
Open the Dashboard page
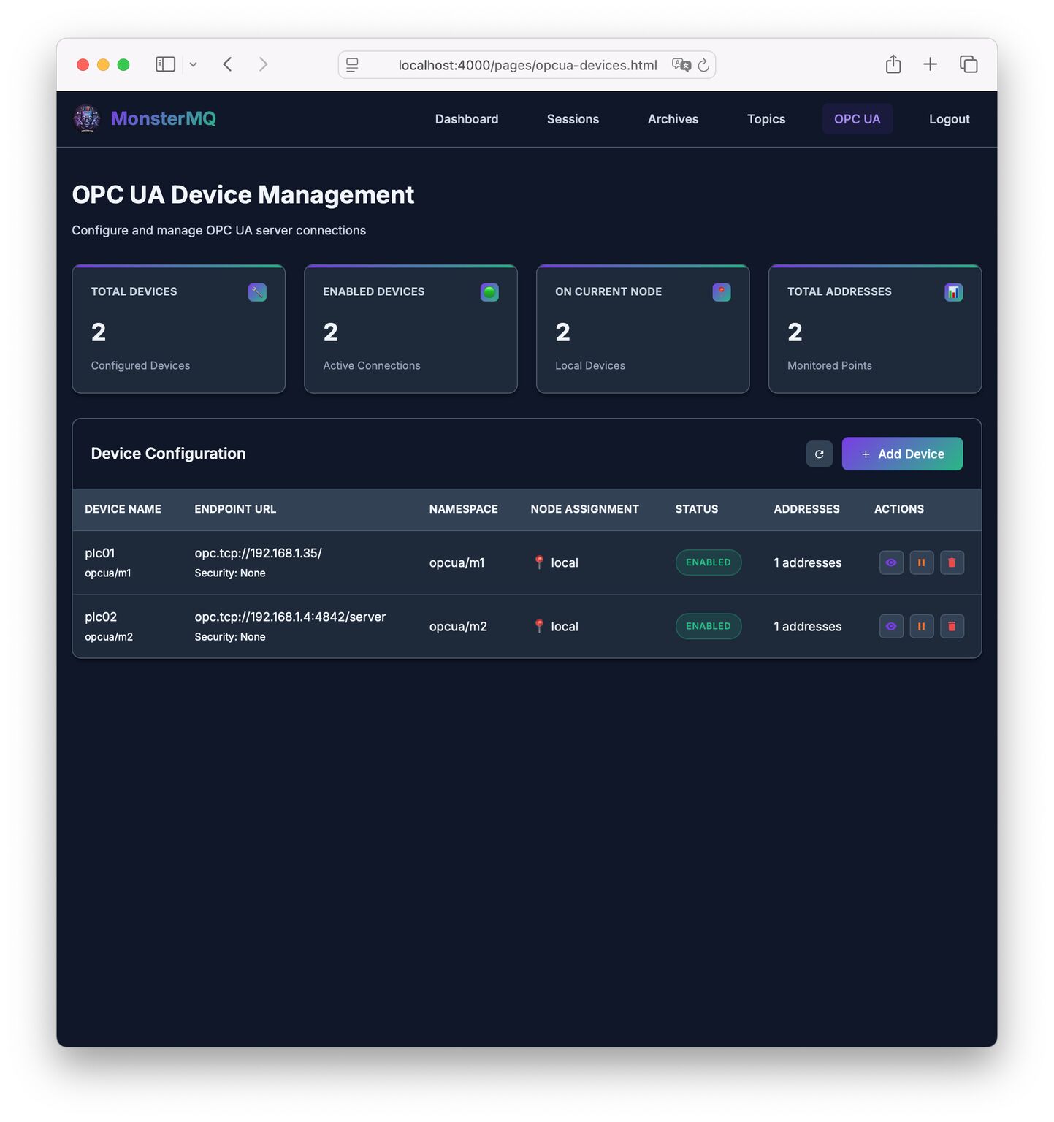pyautogui.click(x=466, y=119)
